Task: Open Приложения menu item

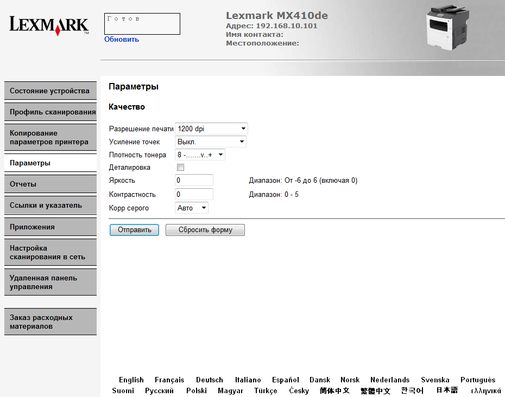Action: coord(50,227)
